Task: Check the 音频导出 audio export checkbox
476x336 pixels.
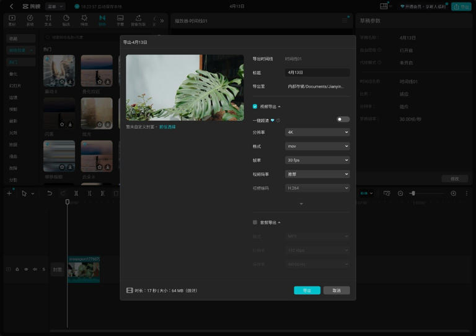Action: (255, 222)
